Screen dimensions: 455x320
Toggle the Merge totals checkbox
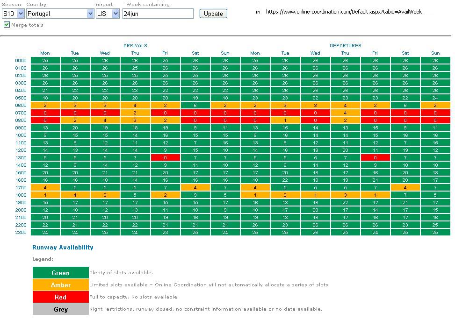pos(7,25)
